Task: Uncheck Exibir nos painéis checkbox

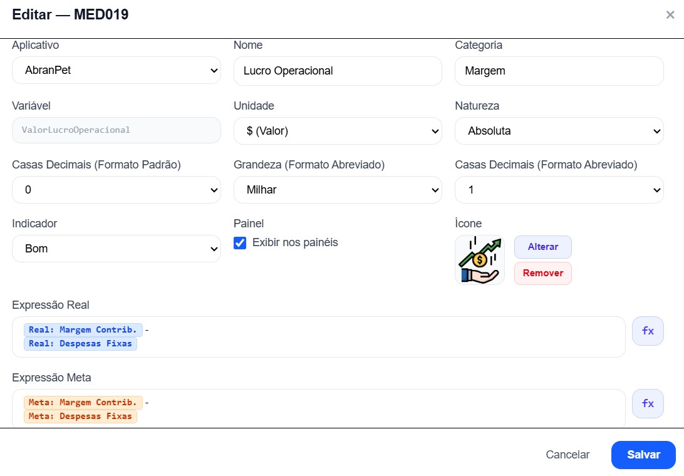Action: click(x=240, y=242)
